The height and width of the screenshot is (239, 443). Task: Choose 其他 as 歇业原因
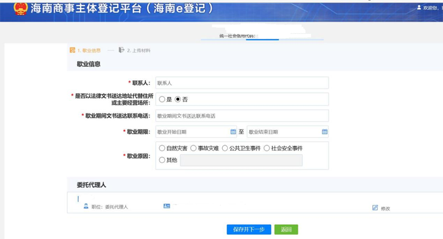162,160
